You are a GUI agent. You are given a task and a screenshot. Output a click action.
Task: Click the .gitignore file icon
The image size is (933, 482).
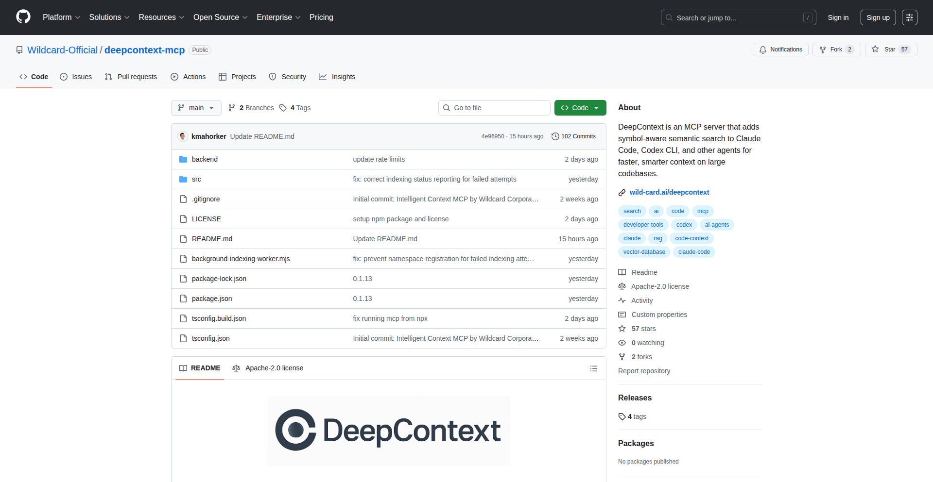coord(183,199)
